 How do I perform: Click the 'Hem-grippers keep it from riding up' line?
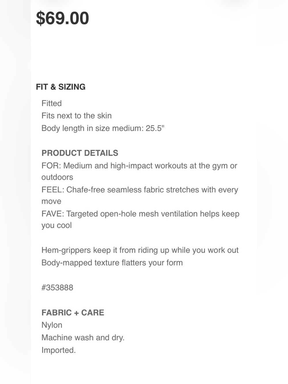140,250
